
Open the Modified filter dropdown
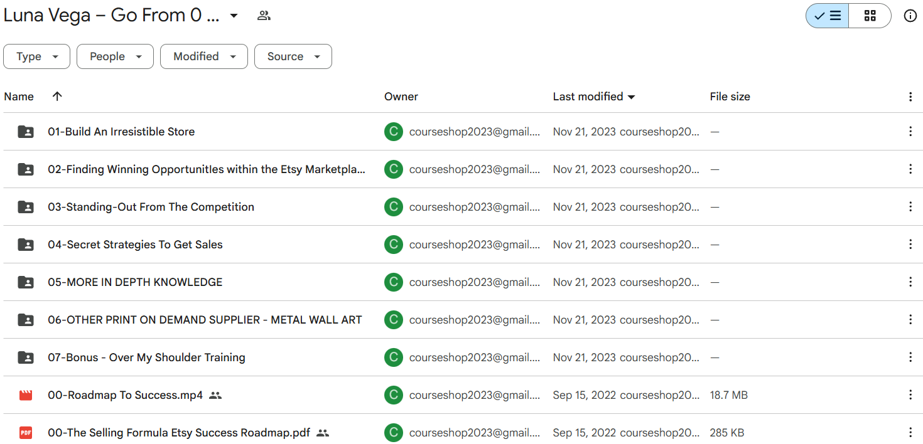204,56
